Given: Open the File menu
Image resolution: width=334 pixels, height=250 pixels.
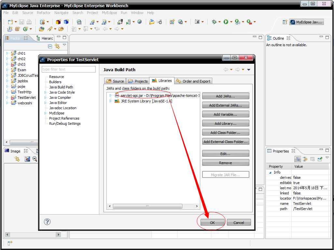Looking at the screenshot, I should tap(6, 13).
